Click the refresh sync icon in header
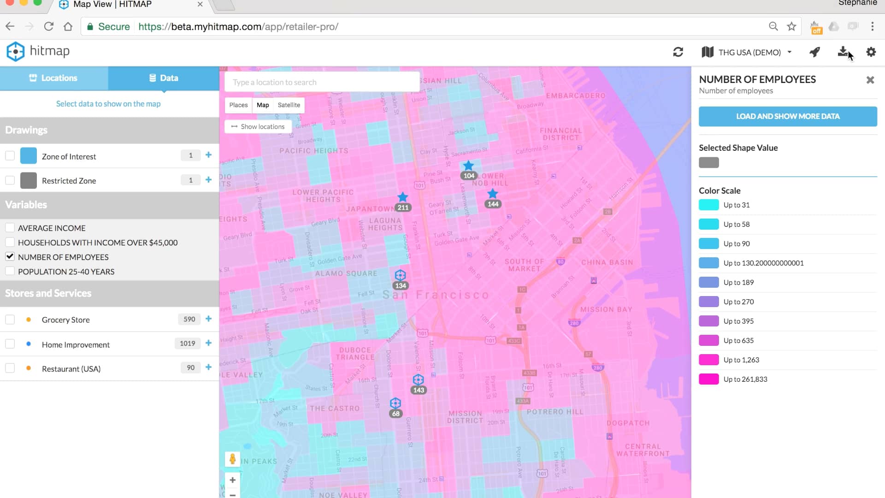885x498 pixels. [x=678, y=52]
